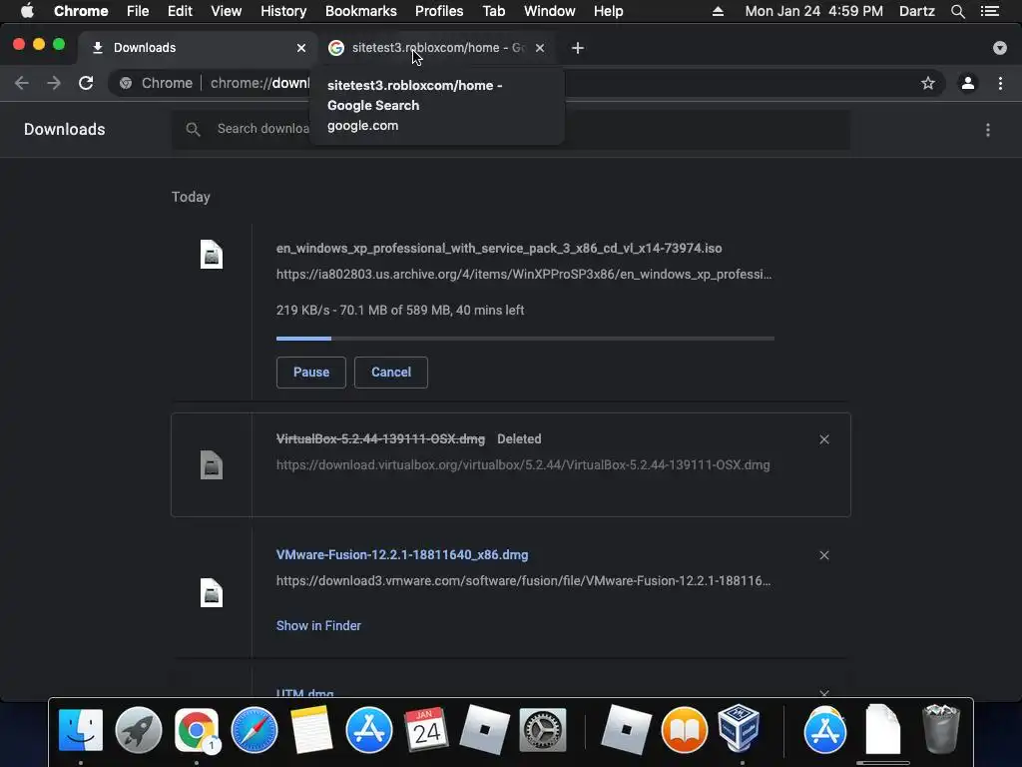Open Launchpad from the dock
This screenshot has height=767, width=1022.
138,730
